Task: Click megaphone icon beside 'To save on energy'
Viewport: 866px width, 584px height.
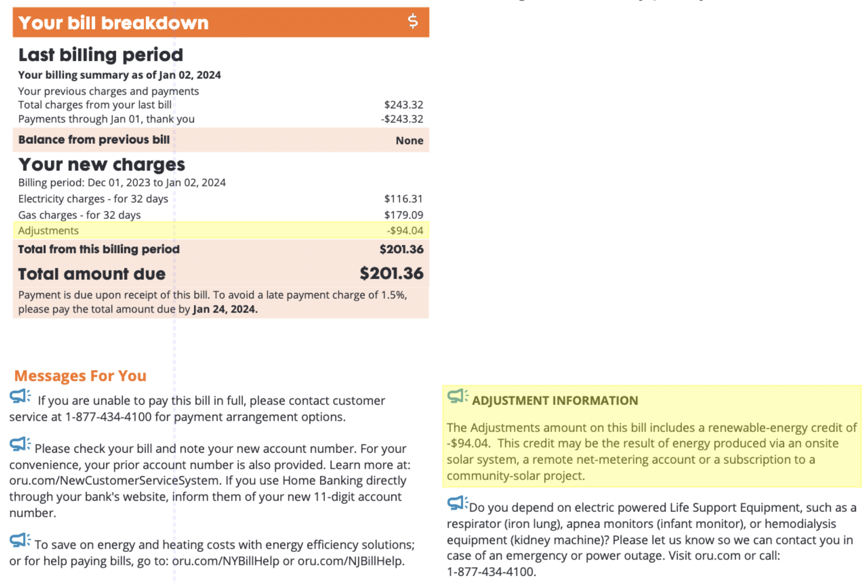Action: 20,540
